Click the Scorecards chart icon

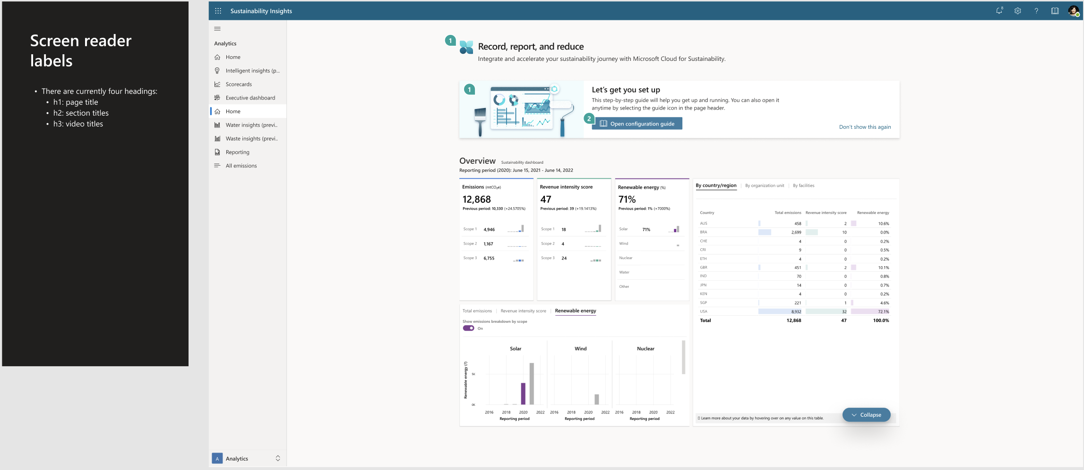(217, 84)
